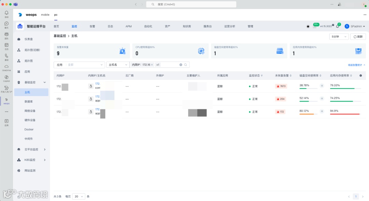The width and height of the screenshot is (369, 201).
Task: Filter by 监控状态 funnel icon
Action: tap(262, 76)
